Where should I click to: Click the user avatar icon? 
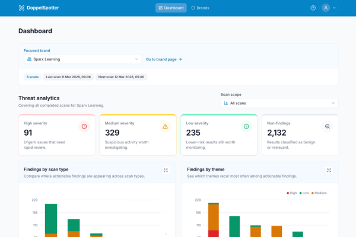pyautogui.click(x=326, y=8)
